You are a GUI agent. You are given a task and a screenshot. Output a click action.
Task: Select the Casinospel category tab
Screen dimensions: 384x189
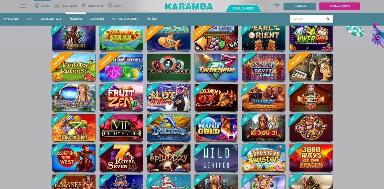[x=97, y=19]
